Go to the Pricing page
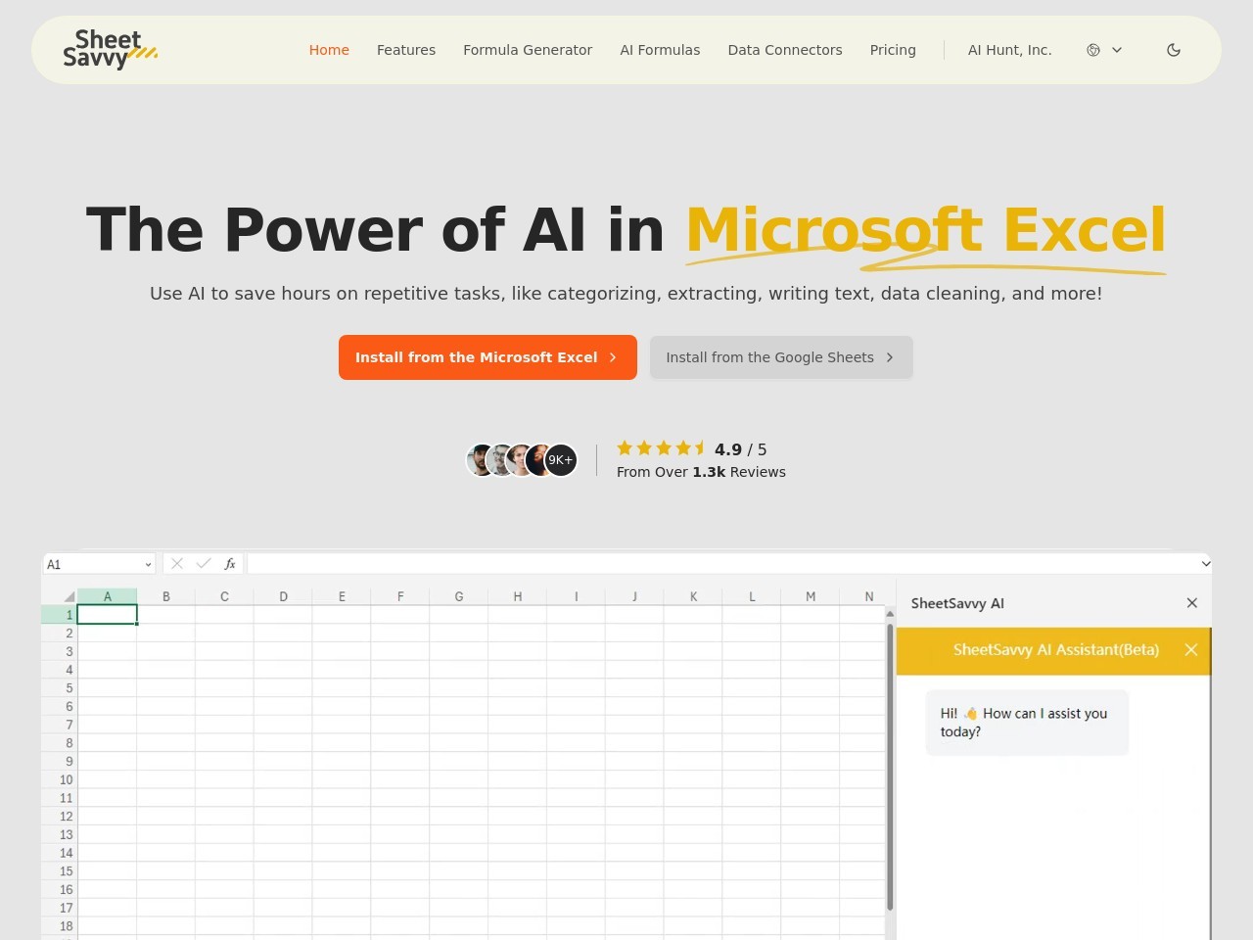 click(893, 50)
